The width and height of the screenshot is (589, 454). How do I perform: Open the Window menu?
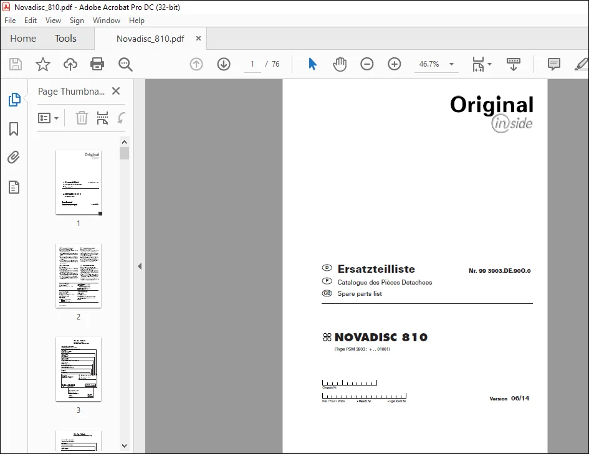coord(107,21)
